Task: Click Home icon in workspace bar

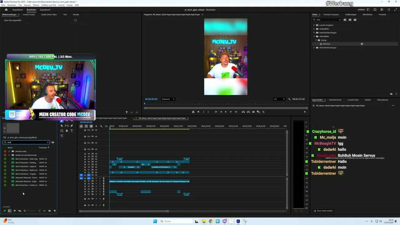Action: 6,10
